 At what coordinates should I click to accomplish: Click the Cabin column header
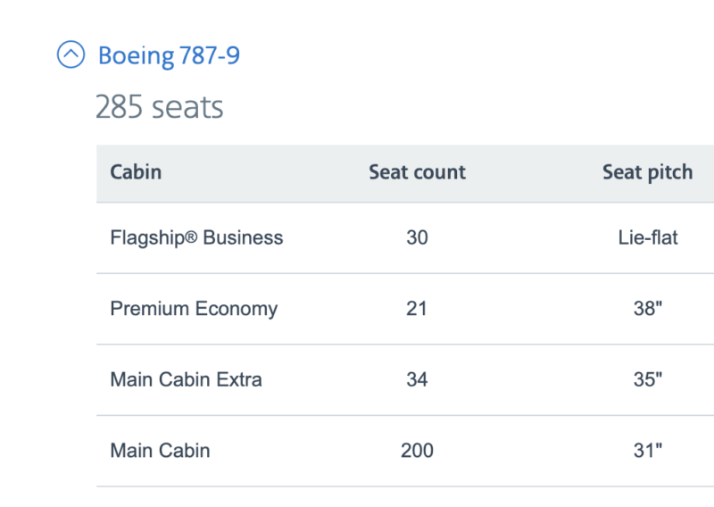tap(136, 172)
